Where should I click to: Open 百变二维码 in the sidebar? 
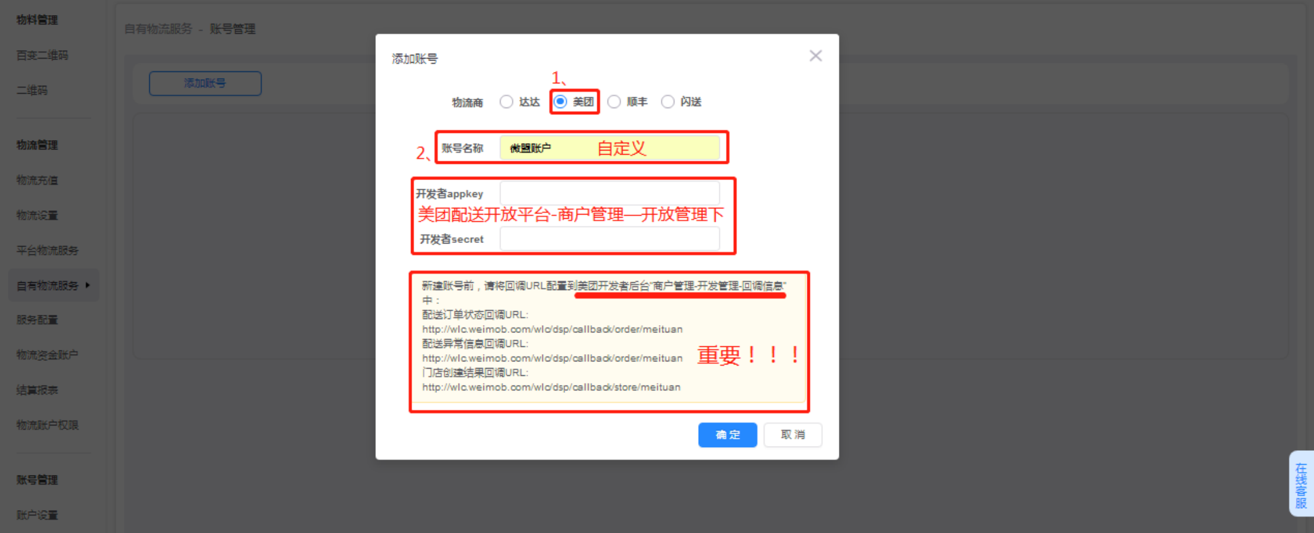42,55
